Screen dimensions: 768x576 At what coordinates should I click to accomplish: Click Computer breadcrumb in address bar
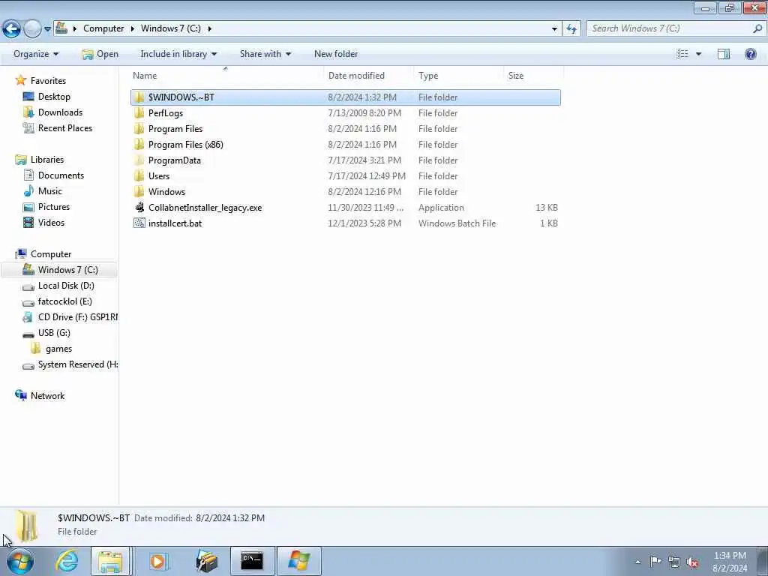tap(103, 28)
